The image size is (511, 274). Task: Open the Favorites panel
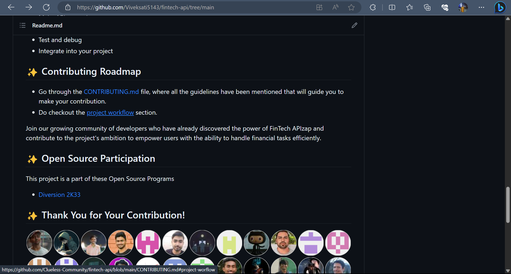point(410,7)
